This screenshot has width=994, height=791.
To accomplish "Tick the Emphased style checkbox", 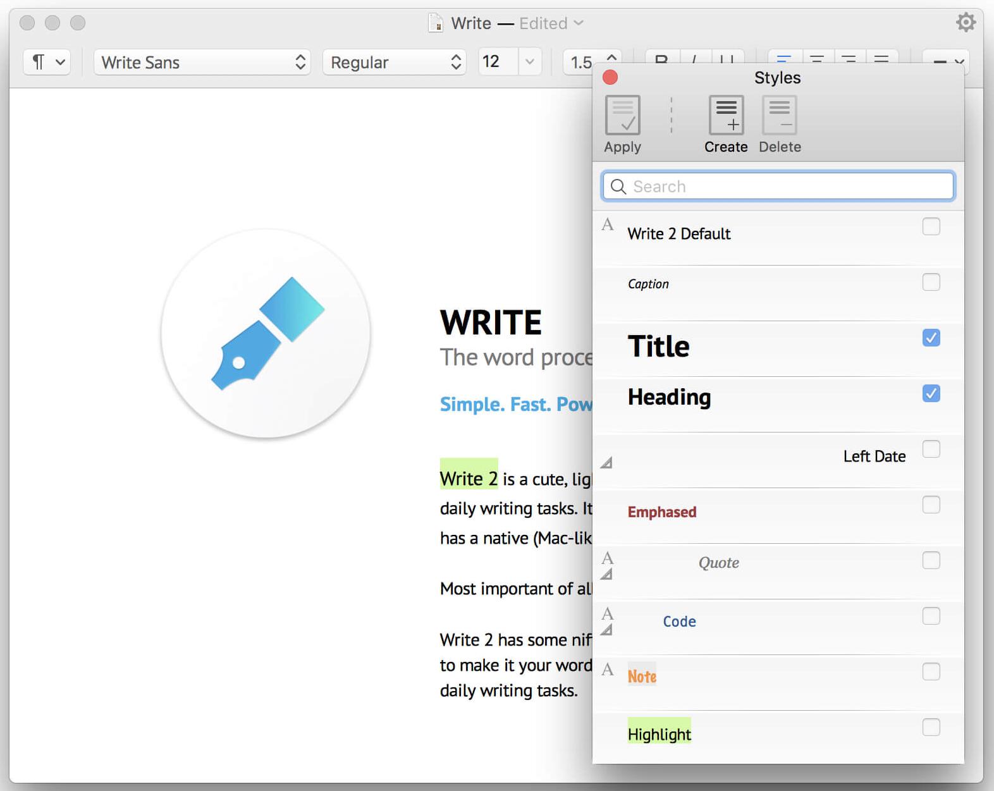I will pos(931,505).
